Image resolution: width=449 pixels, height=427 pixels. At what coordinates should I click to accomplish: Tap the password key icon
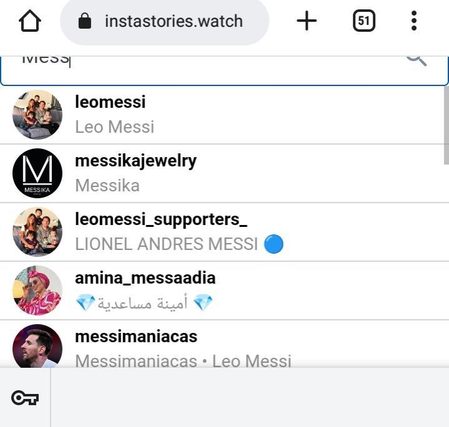[25, 398]
